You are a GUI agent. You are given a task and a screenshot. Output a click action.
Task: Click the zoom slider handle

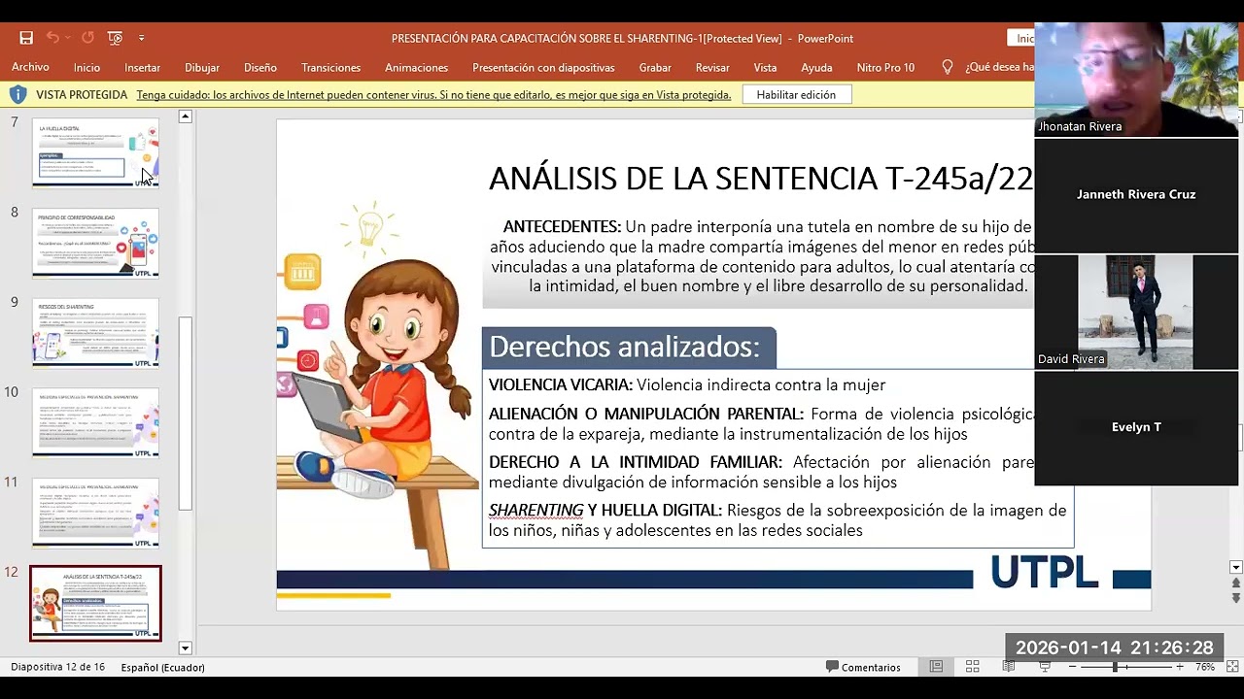(1116, 667)
